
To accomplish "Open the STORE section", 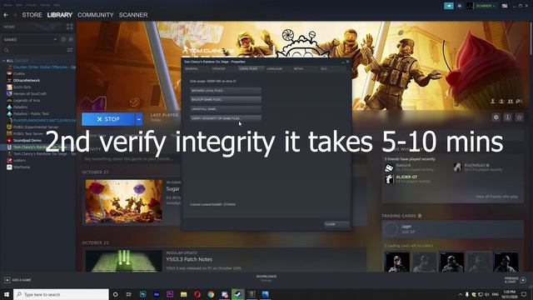I will click(32, 15).
